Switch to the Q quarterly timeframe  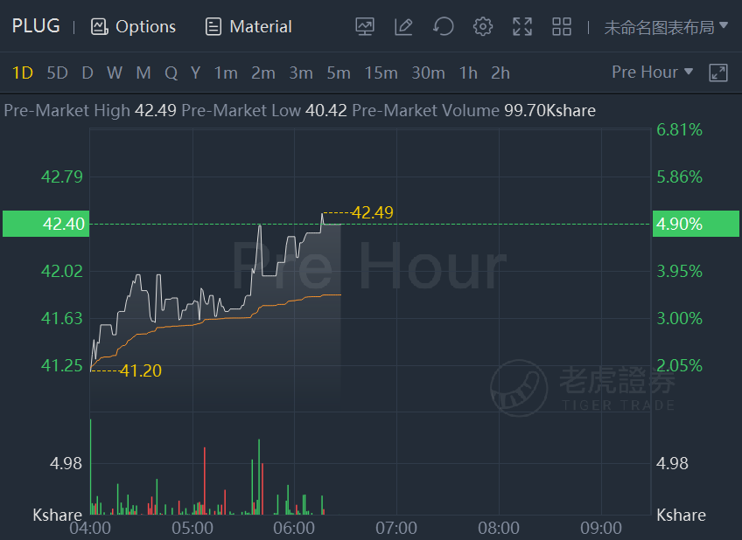[171, 73]
